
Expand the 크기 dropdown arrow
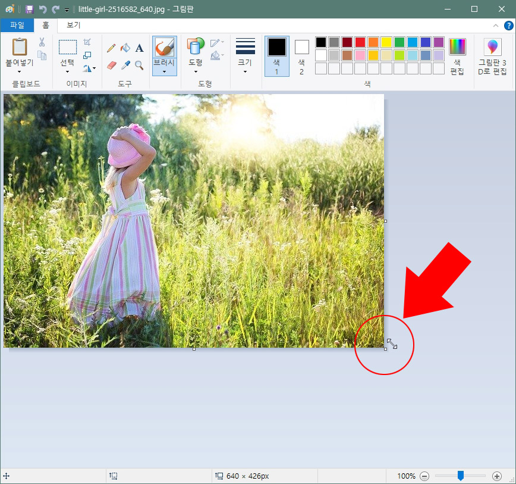(x=245, y=71)
